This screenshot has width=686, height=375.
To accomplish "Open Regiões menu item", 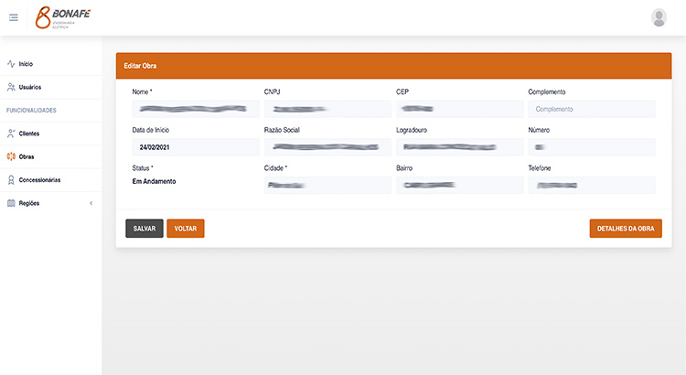I will 50,203.
